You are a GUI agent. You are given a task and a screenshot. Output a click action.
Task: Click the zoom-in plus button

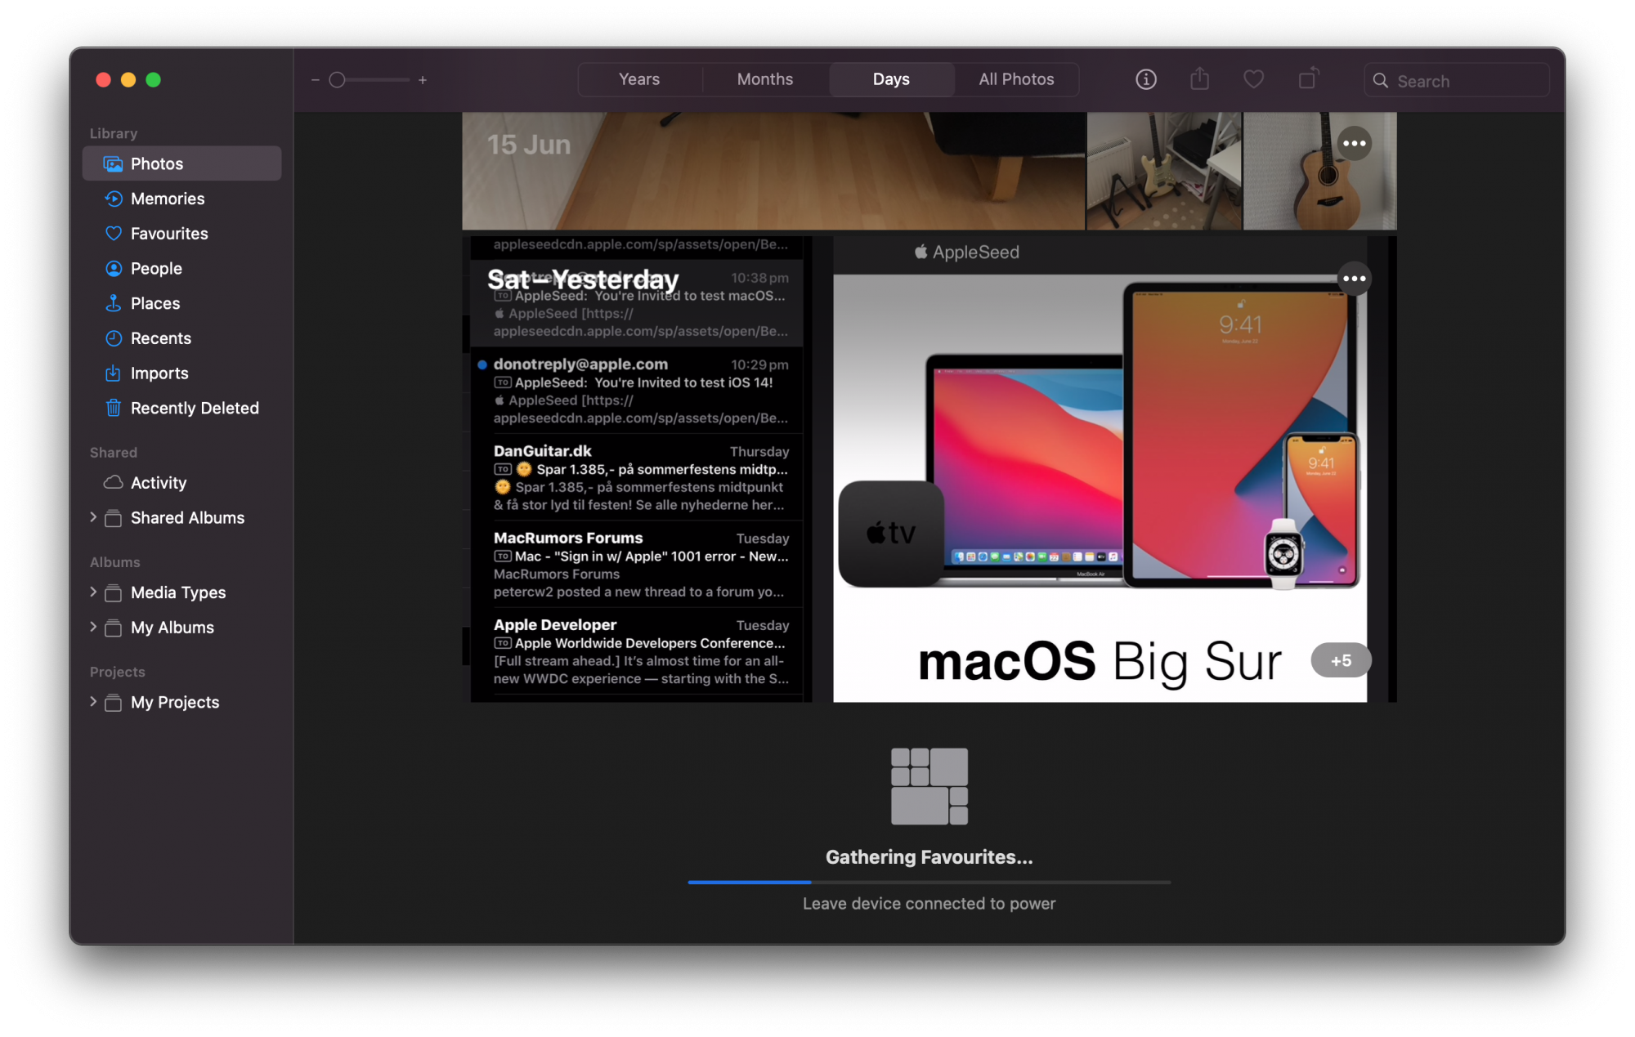pos(423,80)
